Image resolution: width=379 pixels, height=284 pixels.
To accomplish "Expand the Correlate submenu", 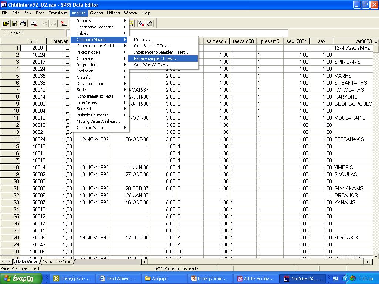I will [x=99, y=58].
